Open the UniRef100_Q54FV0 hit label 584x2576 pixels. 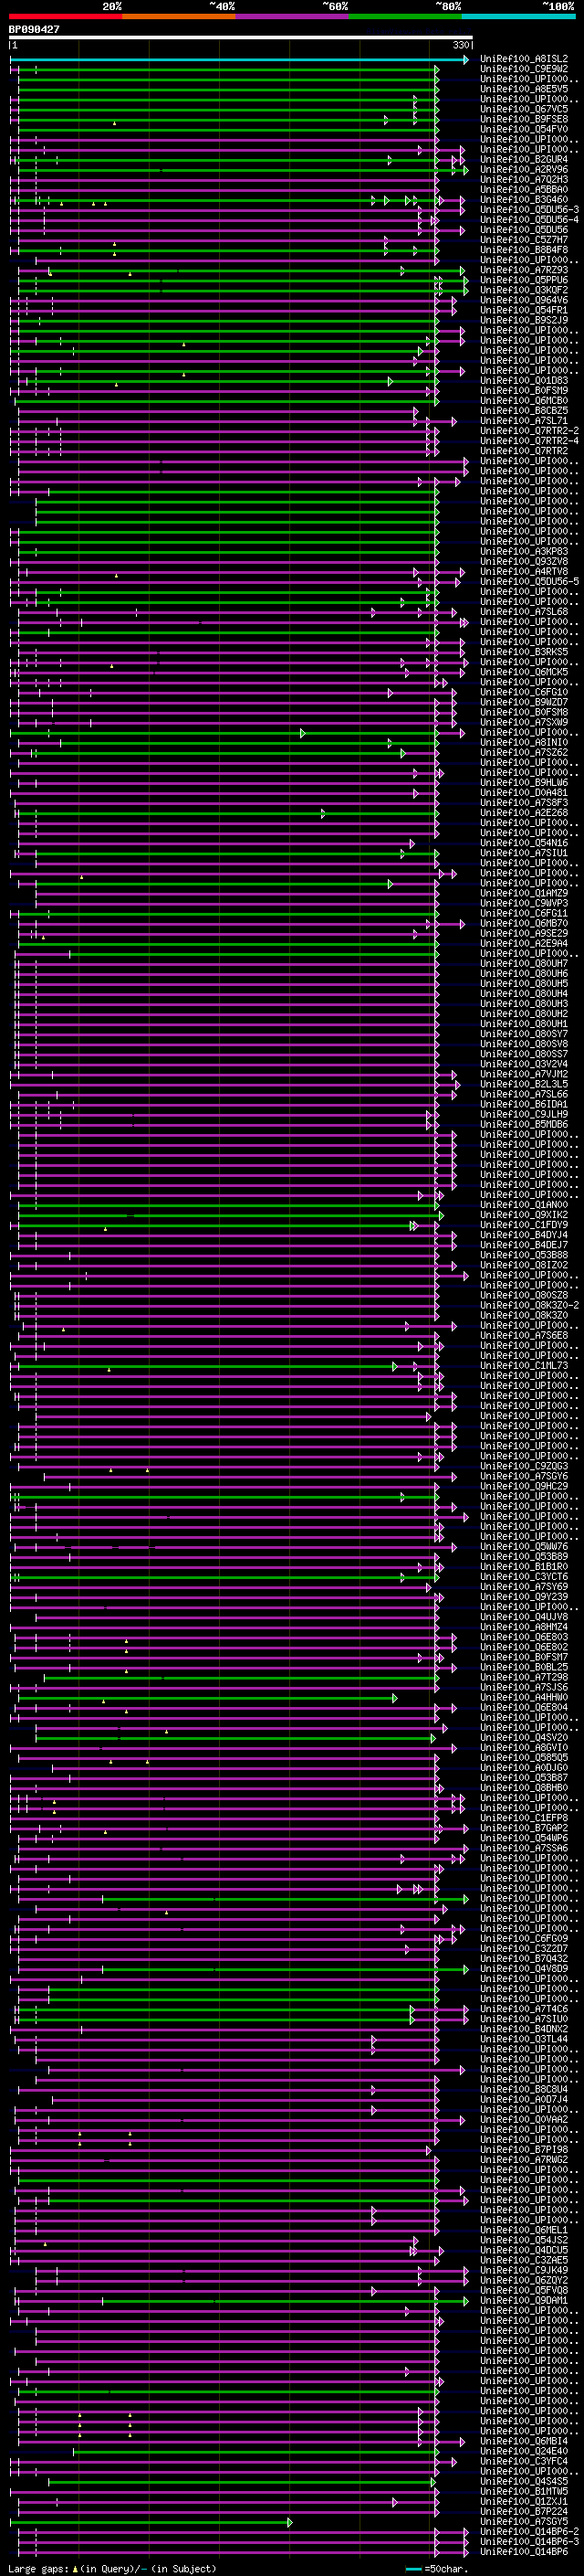[524, 129]
